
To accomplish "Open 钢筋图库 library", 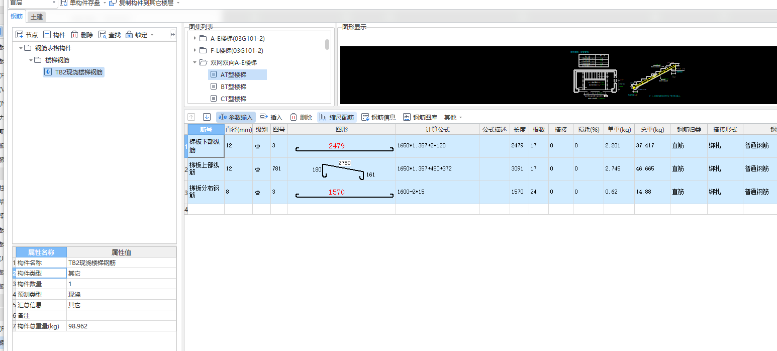I will (x=420, y=117).
